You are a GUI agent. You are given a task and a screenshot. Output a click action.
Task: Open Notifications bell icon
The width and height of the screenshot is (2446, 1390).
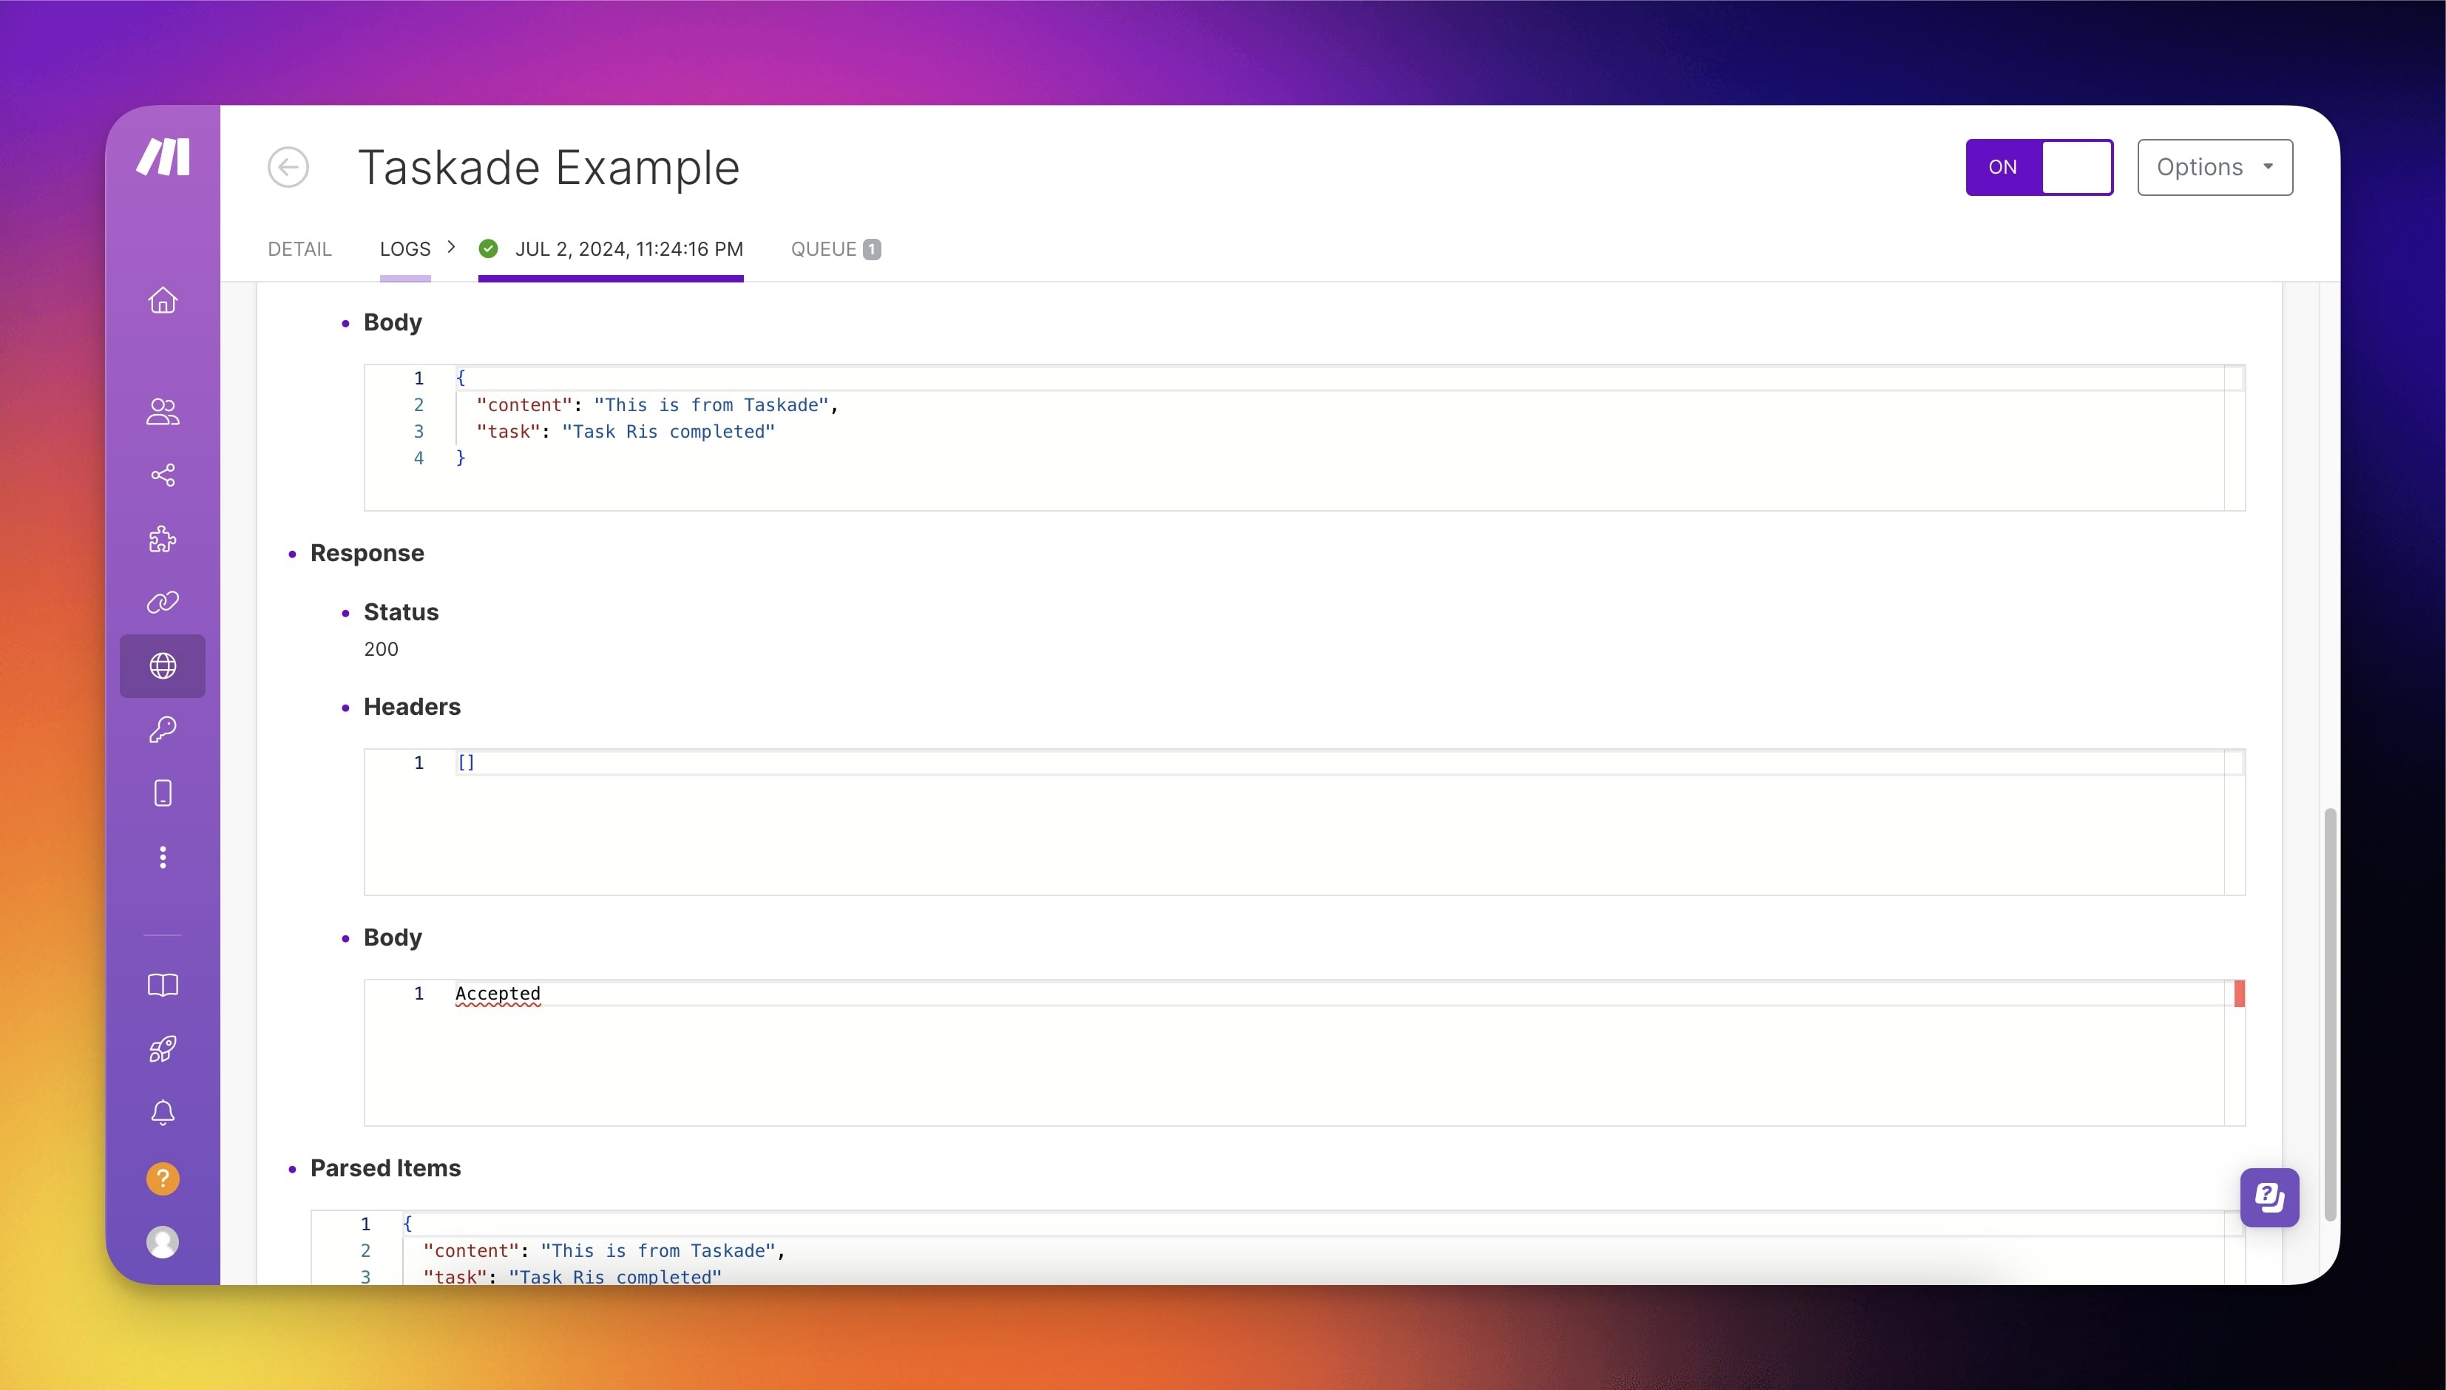(163, 1113)
